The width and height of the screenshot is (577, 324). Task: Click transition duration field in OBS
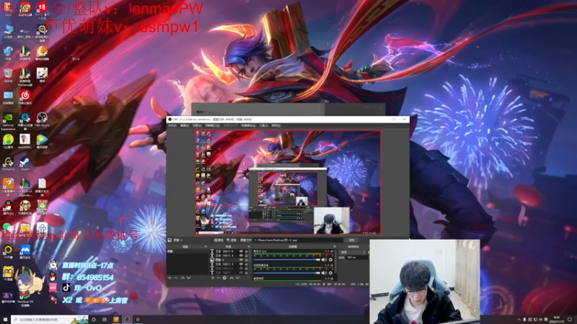357,258
